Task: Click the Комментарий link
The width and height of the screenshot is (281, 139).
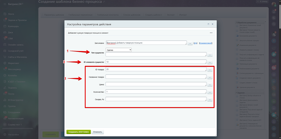Action: tap(206, 43)
